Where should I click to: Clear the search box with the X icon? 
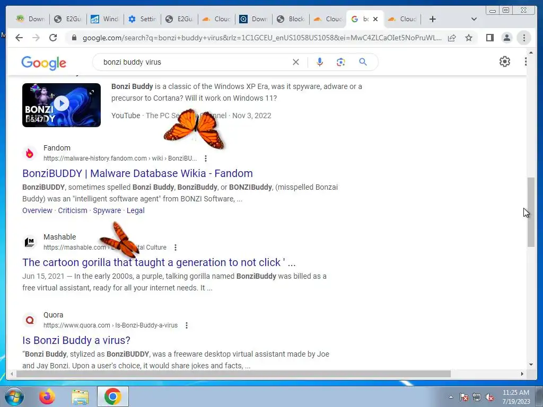(x=296, y=62)
